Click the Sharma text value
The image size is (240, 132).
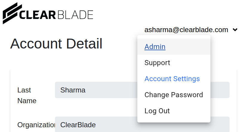73,90
